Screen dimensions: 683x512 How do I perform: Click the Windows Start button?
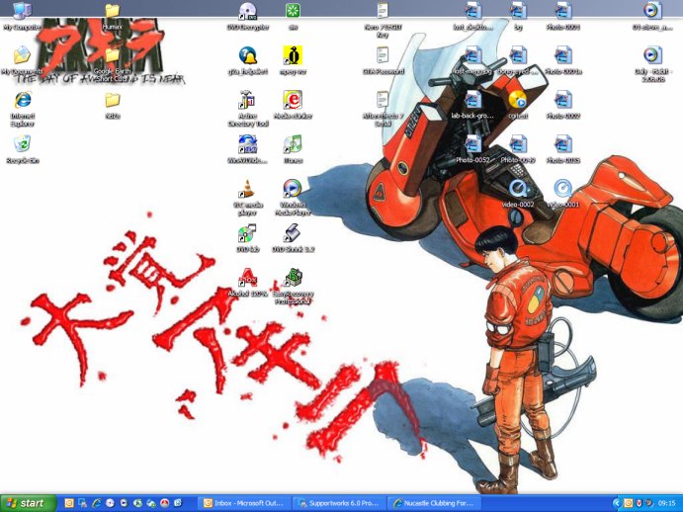[28, 502]
